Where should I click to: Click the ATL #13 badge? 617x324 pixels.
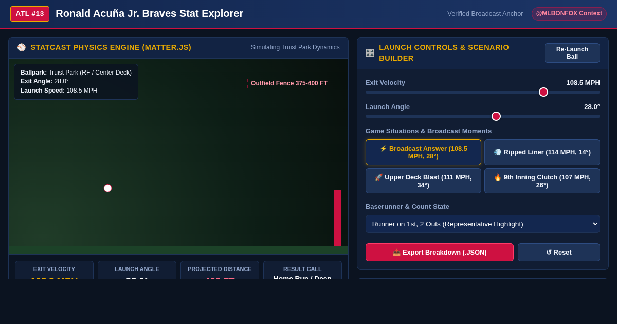(30, 14)
